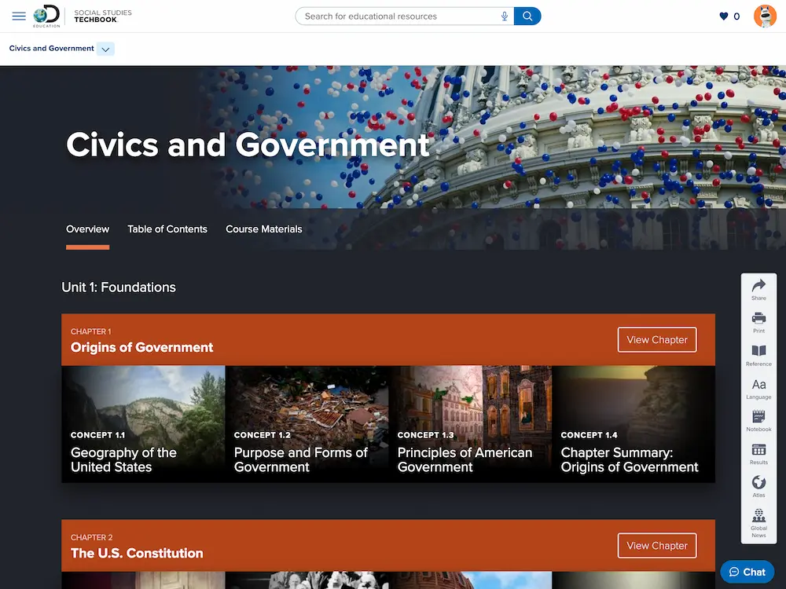Image resolution: width=786 pixels, height=589 pixels.
Task: Click the microphone voice search icon
Action: point(505,16)
